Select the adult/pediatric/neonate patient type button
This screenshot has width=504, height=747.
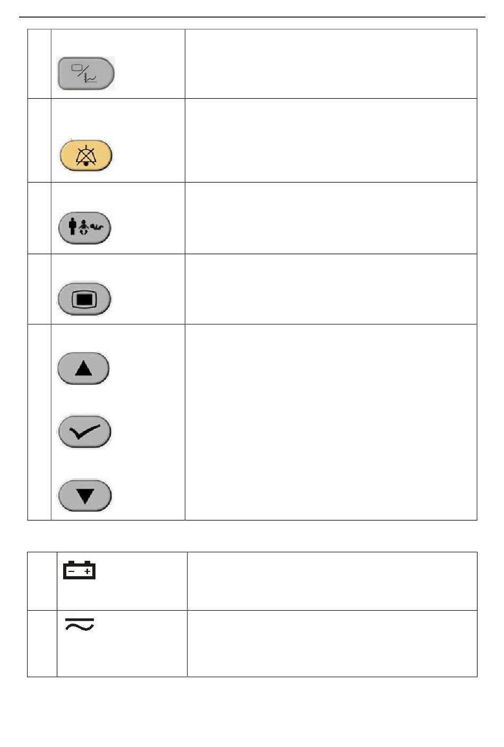[85, 228]
